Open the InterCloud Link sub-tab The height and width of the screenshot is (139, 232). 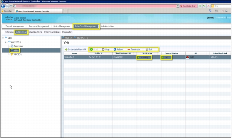point(35,32)
